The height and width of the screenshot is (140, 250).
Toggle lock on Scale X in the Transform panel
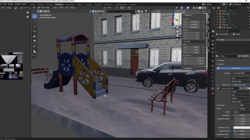(x=203, y=47)
